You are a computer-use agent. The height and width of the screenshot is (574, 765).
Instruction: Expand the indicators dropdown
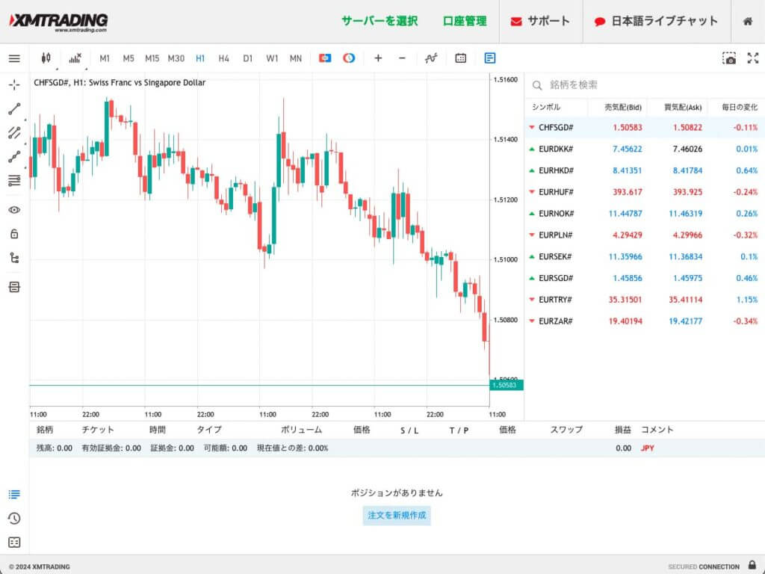(75, 58)
